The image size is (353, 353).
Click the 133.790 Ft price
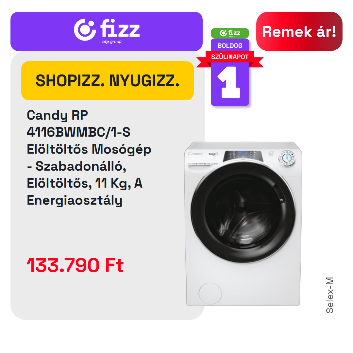(x=75, y=265)
